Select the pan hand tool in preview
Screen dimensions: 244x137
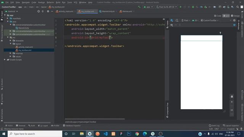click(x=232, y=96)
